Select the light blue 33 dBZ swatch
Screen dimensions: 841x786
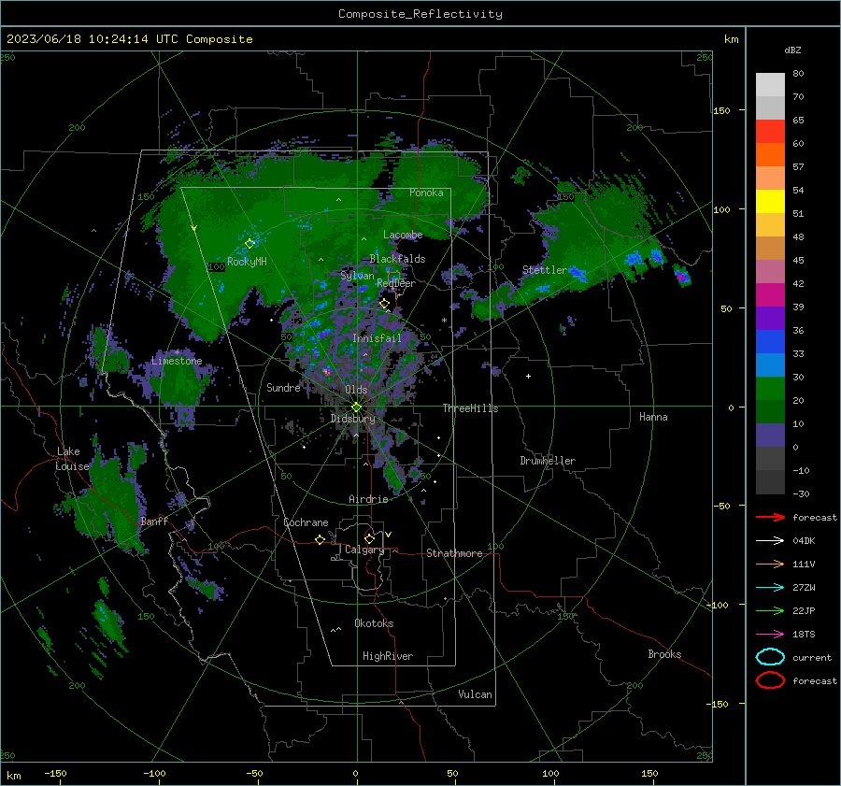click(770, 364)
